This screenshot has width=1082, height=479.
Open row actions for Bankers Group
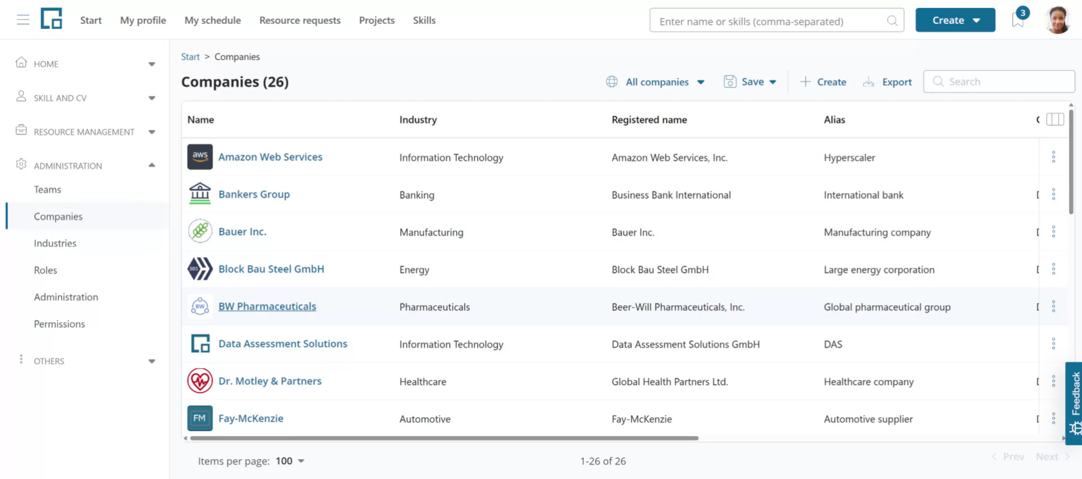point(1053,194)
